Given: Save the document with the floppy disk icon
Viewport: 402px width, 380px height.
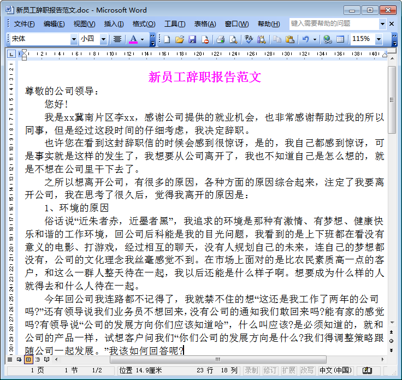Looking at the screenshot, I should click(x=192, y=39).
